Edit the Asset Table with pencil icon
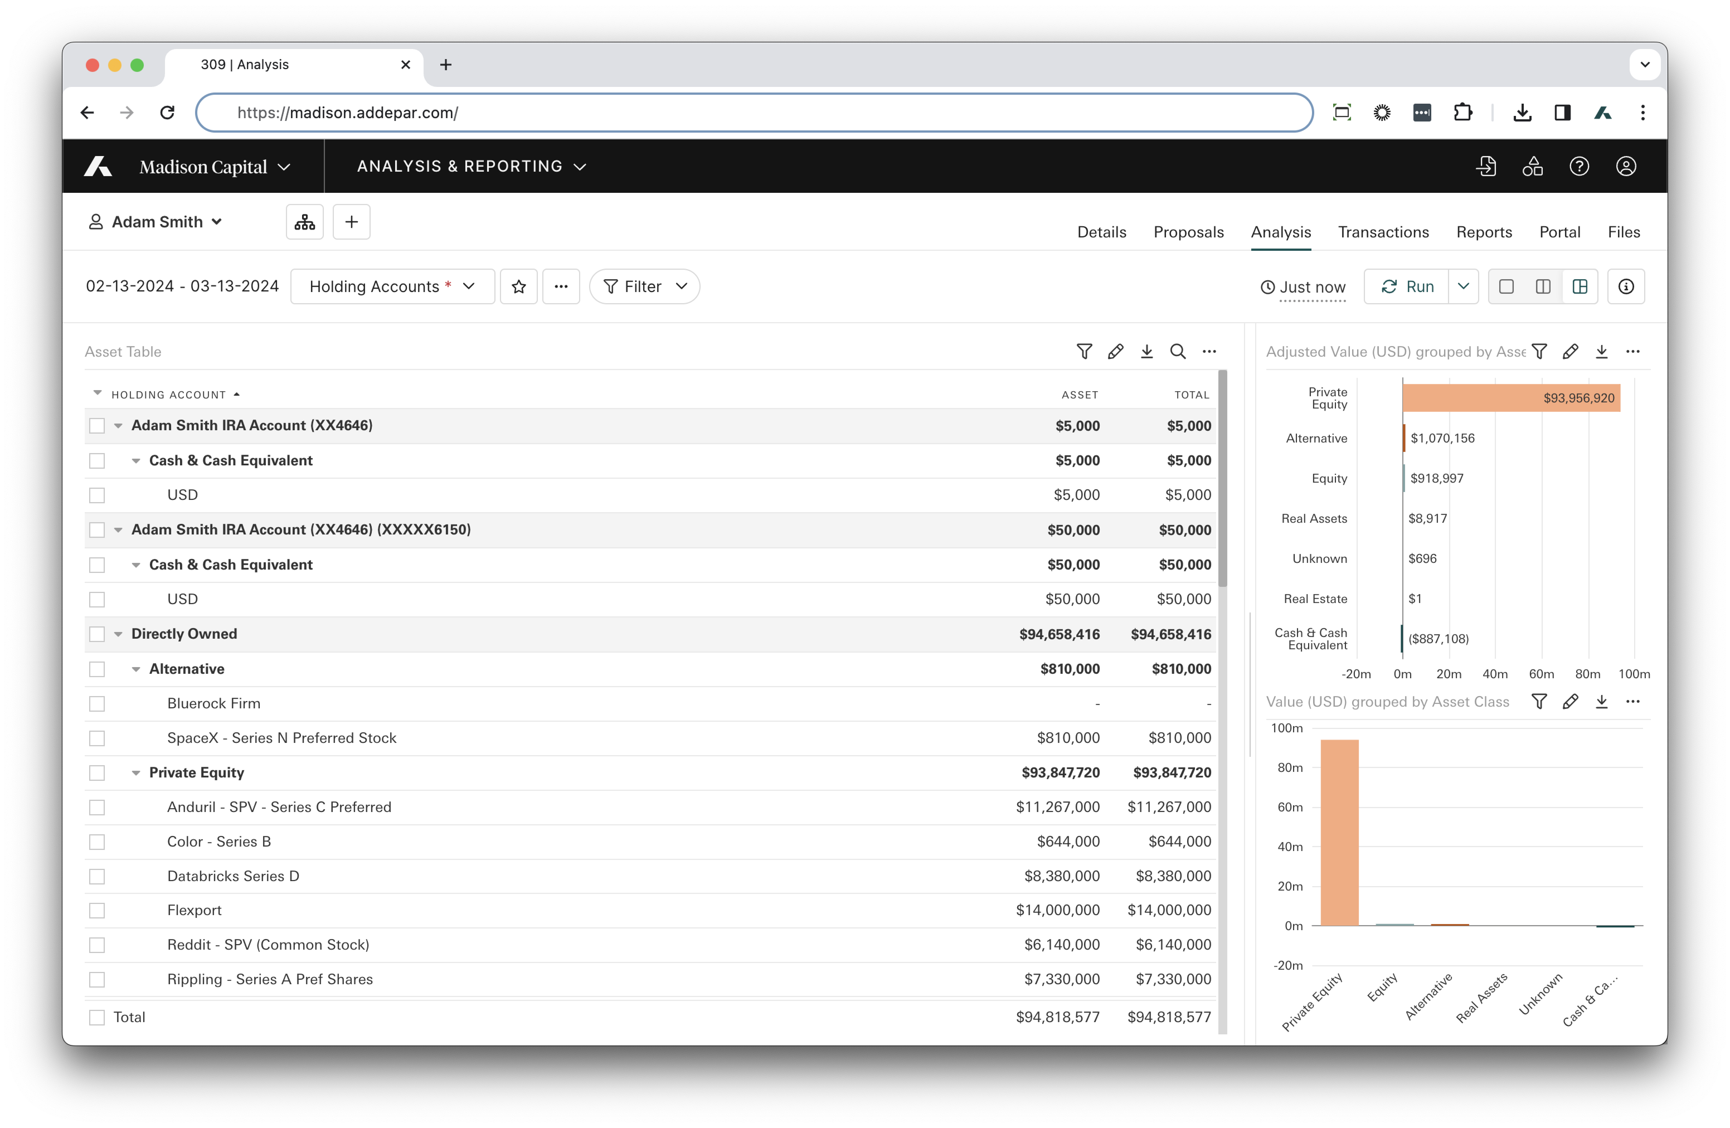 tap(1115, 352)
